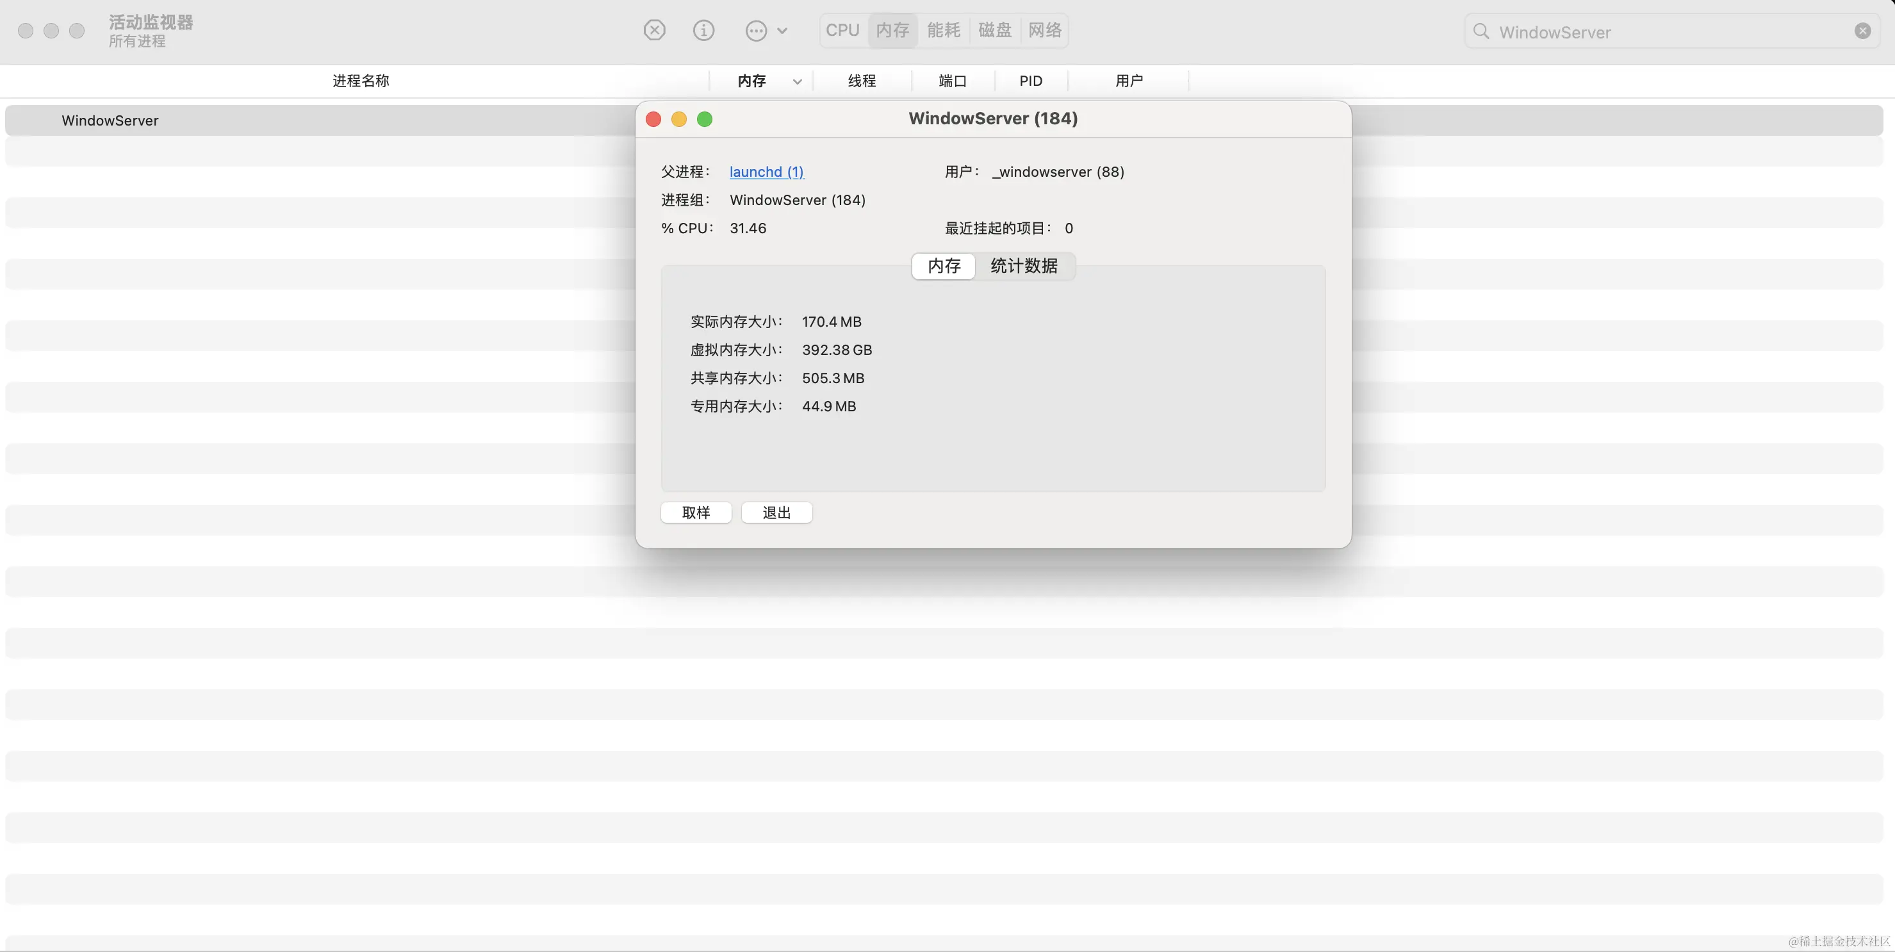
Task: Select 统计数据 segment in the inspector dialog
Action: point(1024,266)
